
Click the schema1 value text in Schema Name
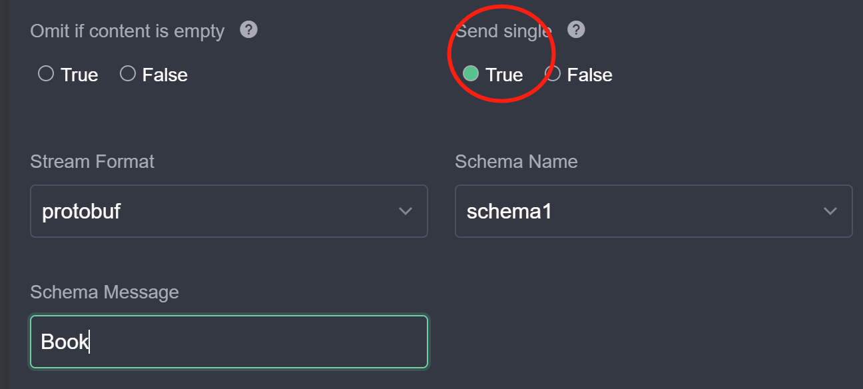point(509,212)
